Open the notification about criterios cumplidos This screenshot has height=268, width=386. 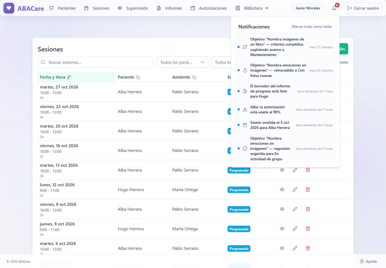coord(285,47)
